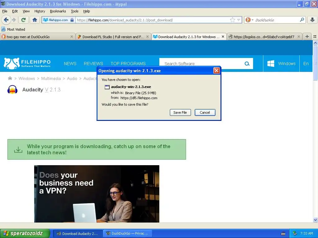
Task: Open the Most Visited bookmarks folder
Action: (13, 29)
